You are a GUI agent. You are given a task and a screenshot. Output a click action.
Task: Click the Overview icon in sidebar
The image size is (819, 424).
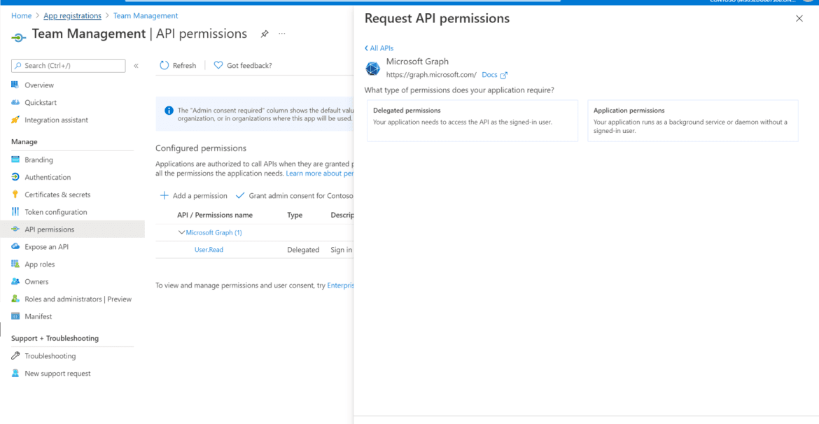pyautogui.click(x=15, y=85)
